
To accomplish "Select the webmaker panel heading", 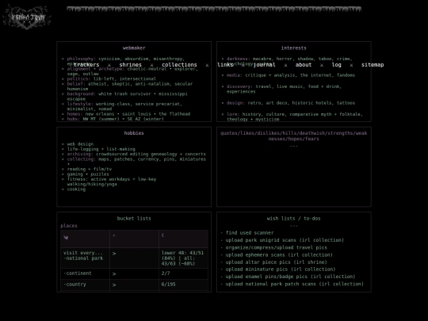I will [134, 48].
